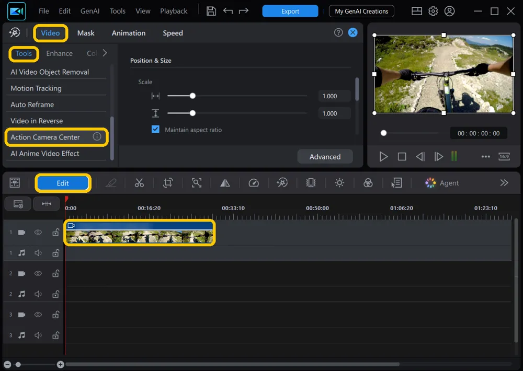This screenshot has height=371, width=523.
Task: Click the Export button
Action: click(290, 11)
